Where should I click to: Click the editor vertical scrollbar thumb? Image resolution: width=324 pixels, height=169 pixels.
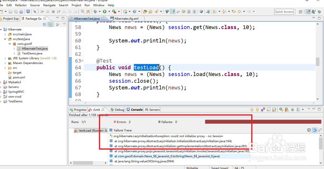click(x=318, y=62)
